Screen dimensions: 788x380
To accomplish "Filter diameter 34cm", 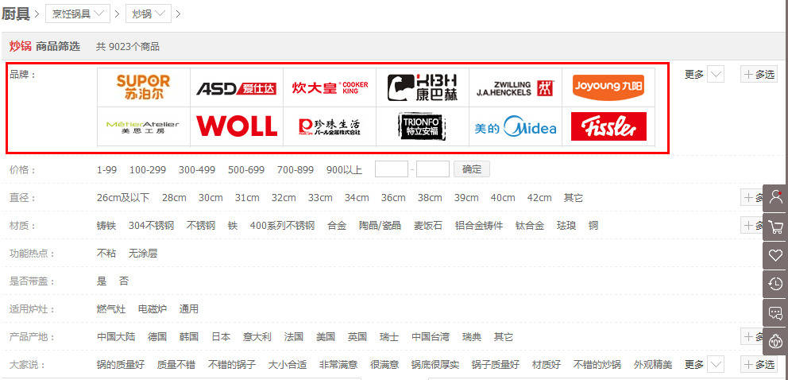I will click(357, 197).
